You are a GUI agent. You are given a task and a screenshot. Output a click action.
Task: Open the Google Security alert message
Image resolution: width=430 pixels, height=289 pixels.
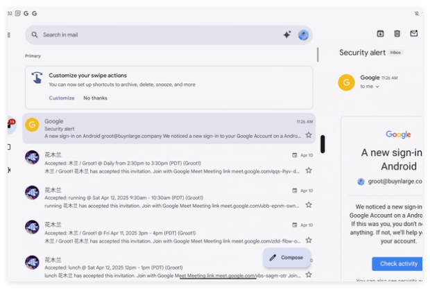166,128
